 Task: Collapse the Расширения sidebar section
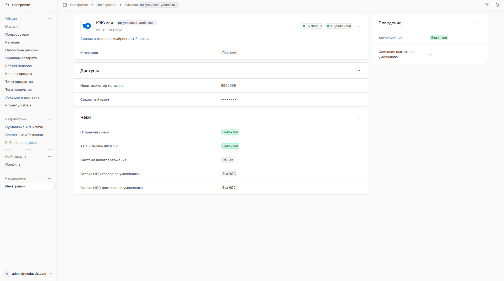click(50, 179)
